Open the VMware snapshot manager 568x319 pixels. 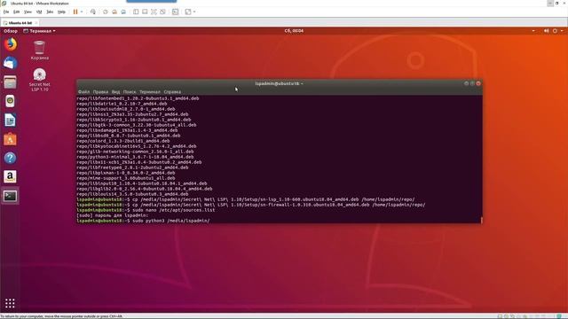pyautogui.click(x=123, y=12)
